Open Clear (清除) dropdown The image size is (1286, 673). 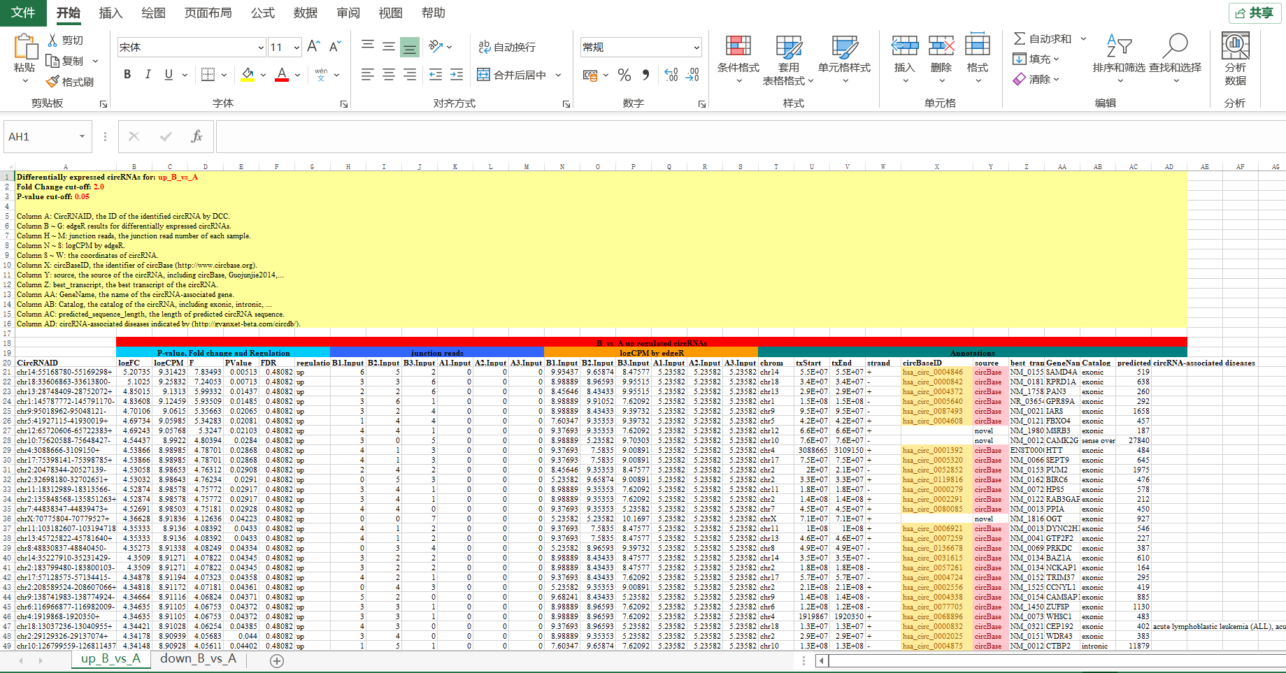point(1036,79)
